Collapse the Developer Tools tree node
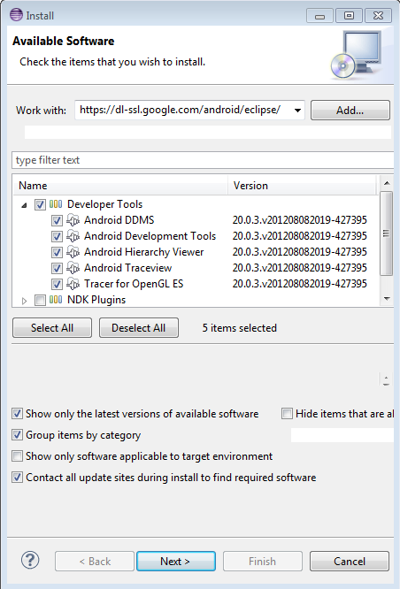Image resolution: width=400 pixels, height=589 pixels. (24, 205)
